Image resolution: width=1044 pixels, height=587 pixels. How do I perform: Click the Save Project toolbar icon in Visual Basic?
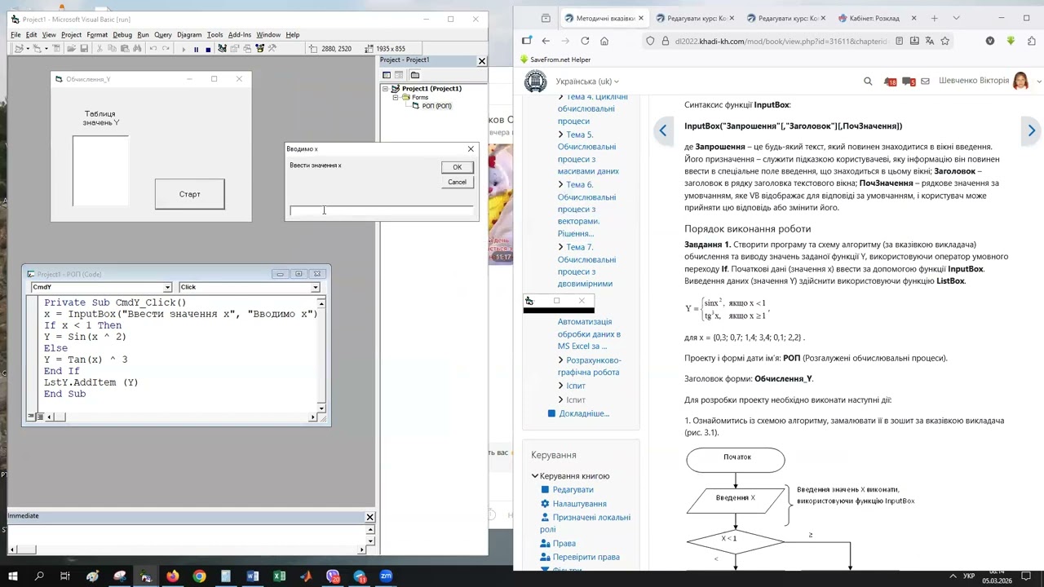(x=84, y=49)
